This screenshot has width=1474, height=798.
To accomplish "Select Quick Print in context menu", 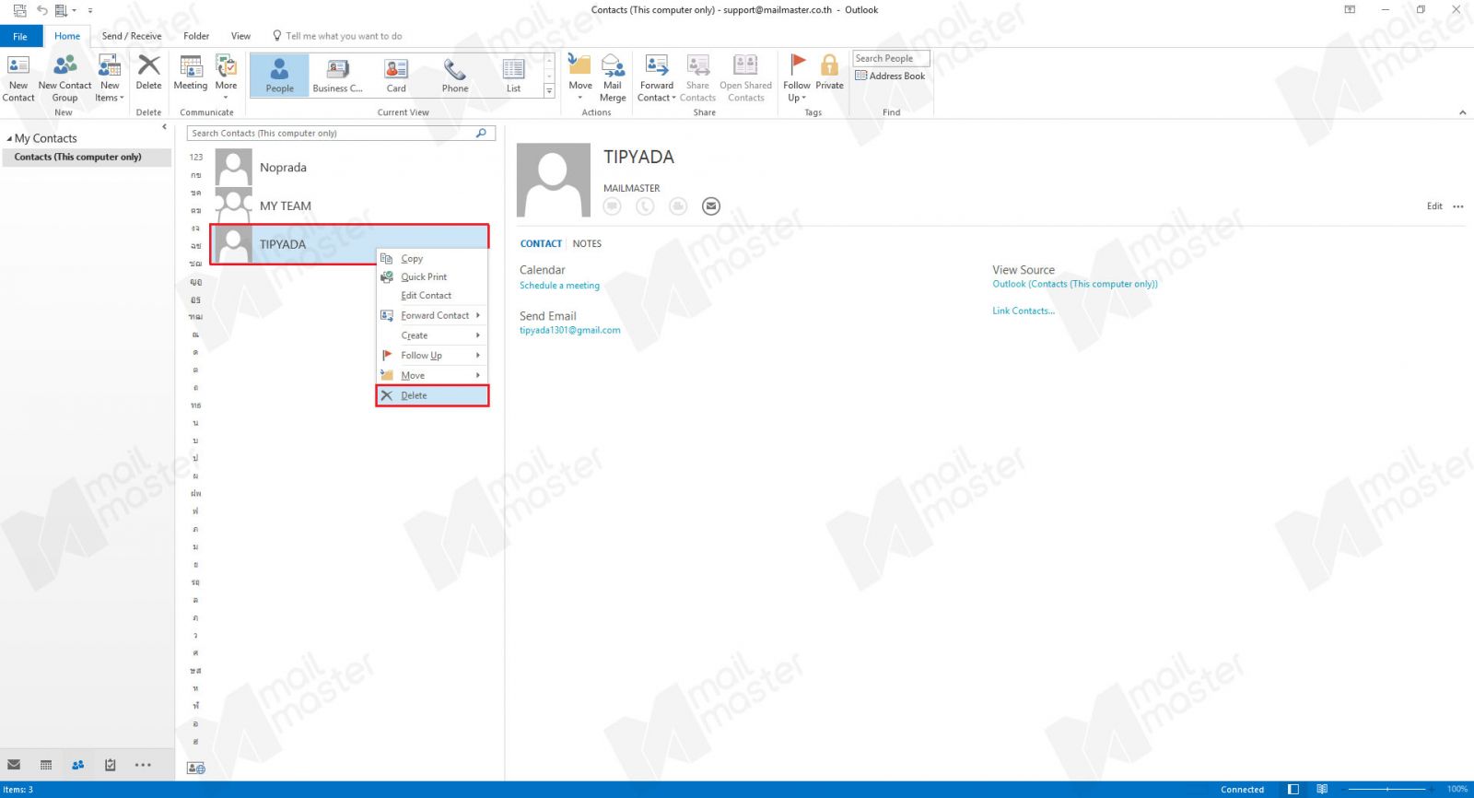I will (x=432, y=277).
